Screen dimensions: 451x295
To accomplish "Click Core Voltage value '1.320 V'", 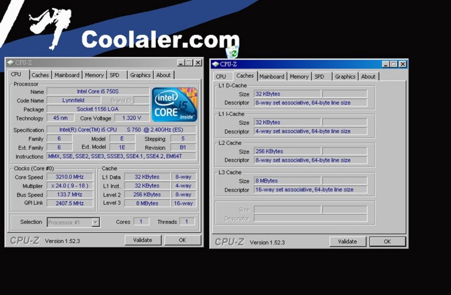I will (x=132, y=118).
